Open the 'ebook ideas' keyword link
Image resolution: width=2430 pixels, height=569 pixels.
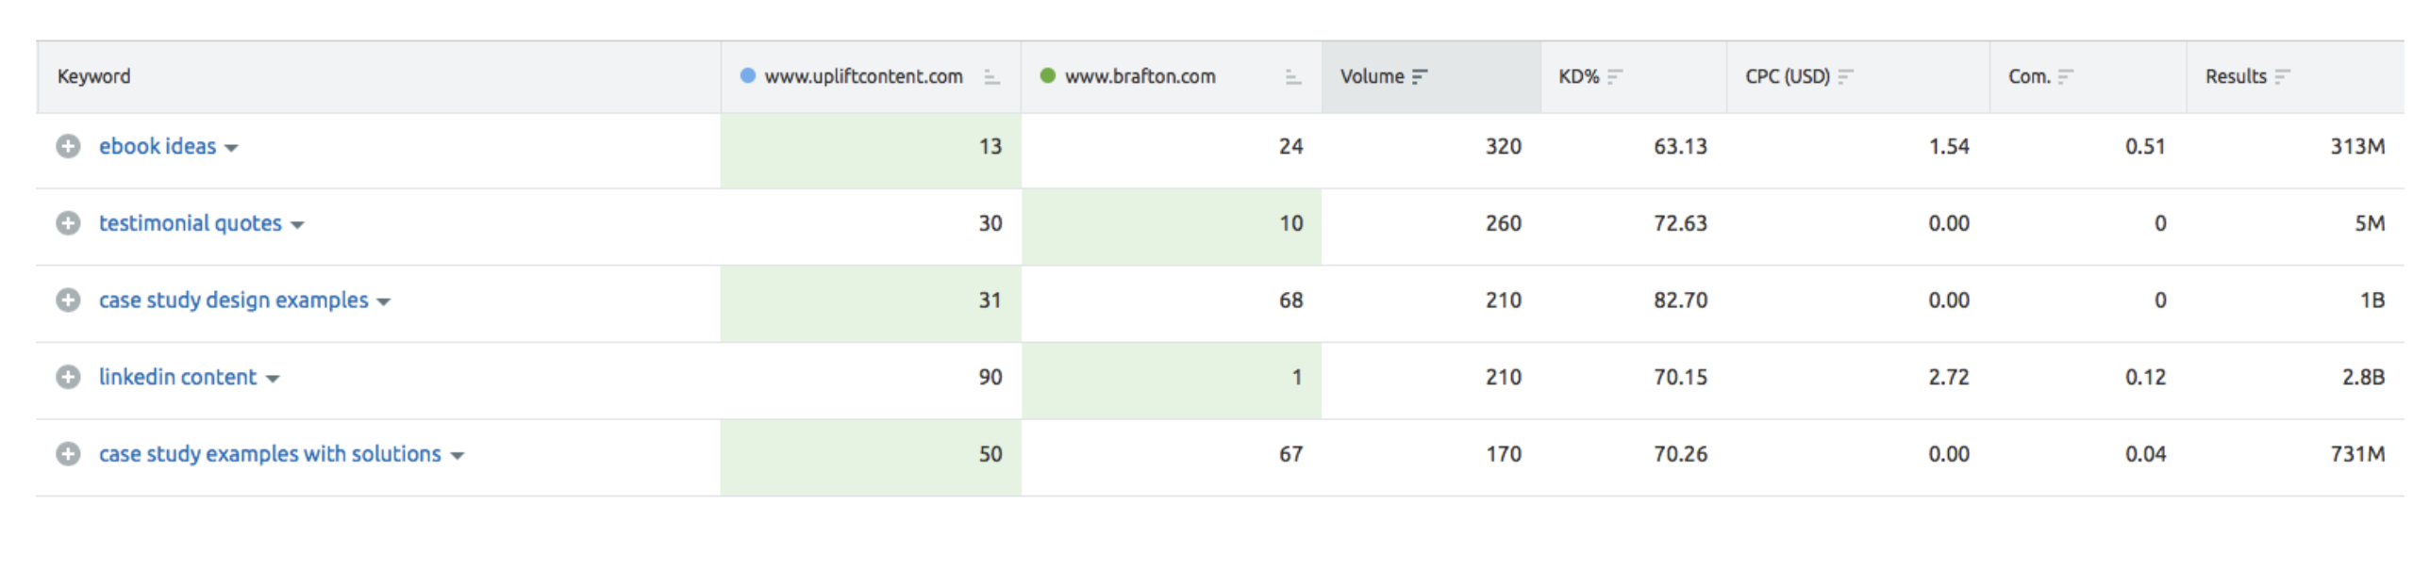(158, 146)
